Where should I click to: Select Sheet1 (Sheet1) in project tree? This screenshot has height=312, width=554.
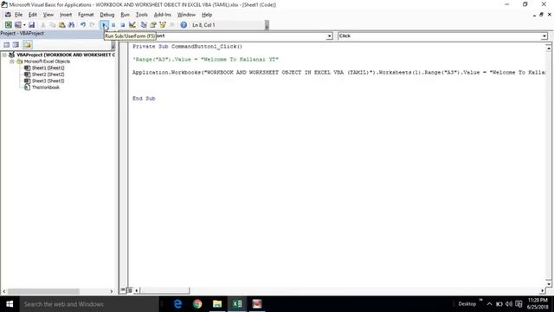[48, 68]
